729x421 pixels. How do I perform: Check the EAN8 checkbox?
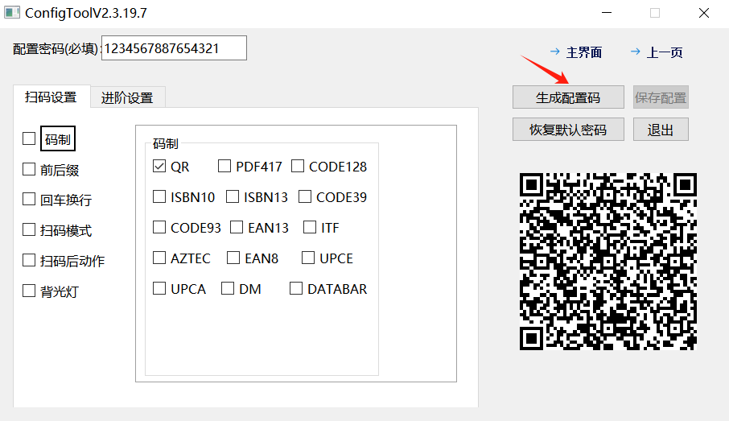[233, 258]
